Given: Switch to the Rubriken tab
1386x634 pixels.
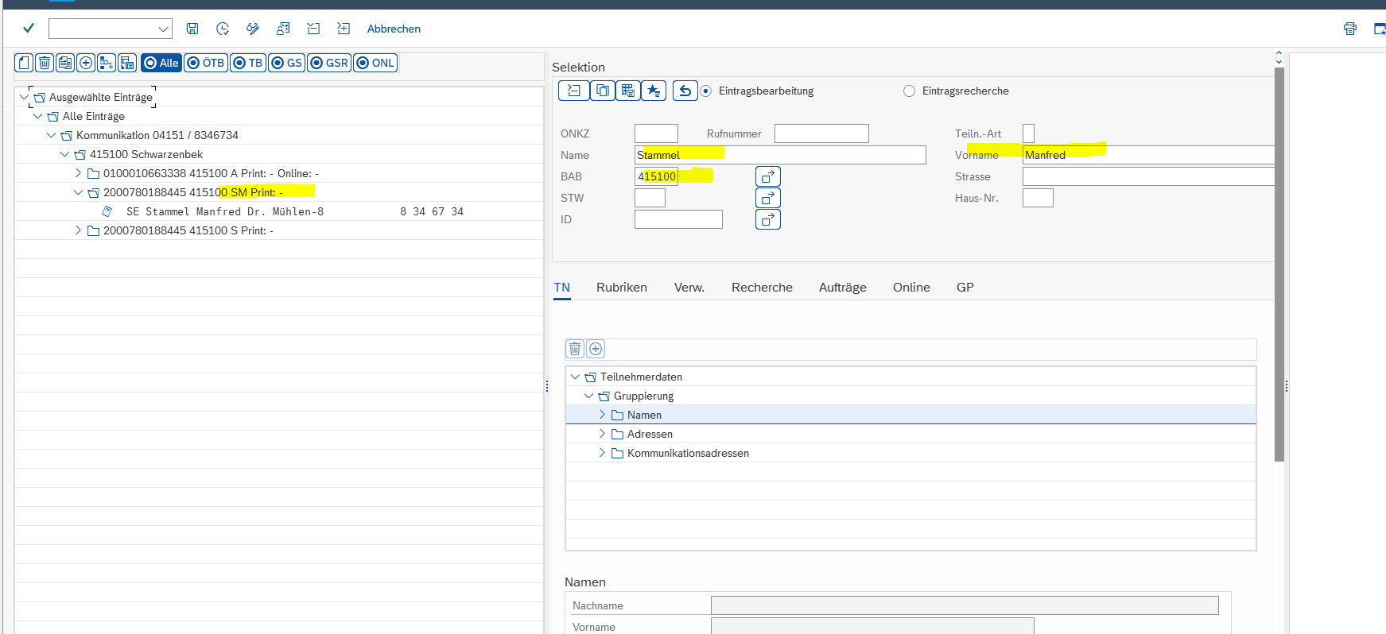Looking at the screenshot, I should coord(622,288).
